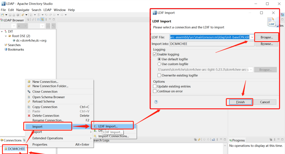
Task: Click refresh icon in LDAP Browser toolbar
Action: click(33, 19)
